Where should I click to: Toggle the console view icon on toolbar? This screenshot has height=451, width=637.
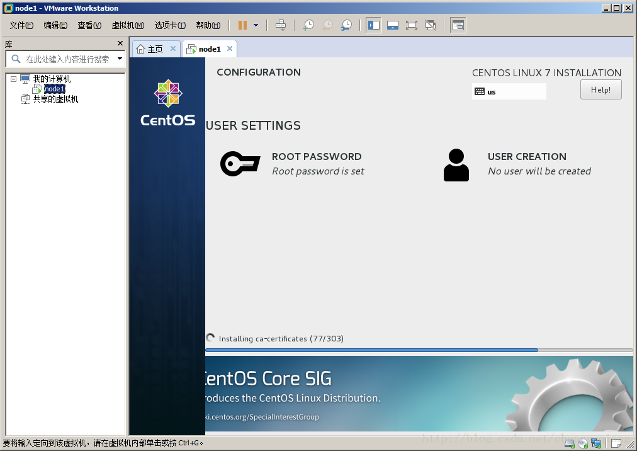point(458,25)
